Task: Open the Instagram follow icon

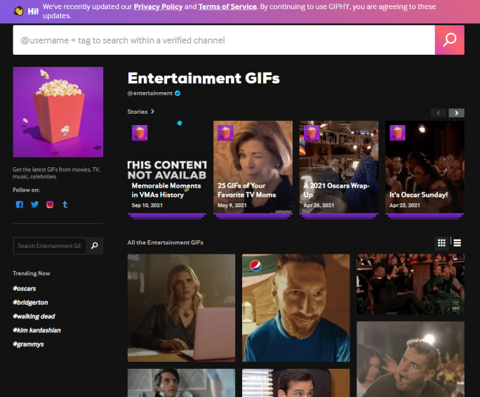Action: point(50,204)
